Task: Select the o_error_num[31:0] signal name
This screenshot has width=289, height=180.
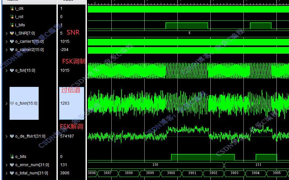Action: (x=32, y=165)
